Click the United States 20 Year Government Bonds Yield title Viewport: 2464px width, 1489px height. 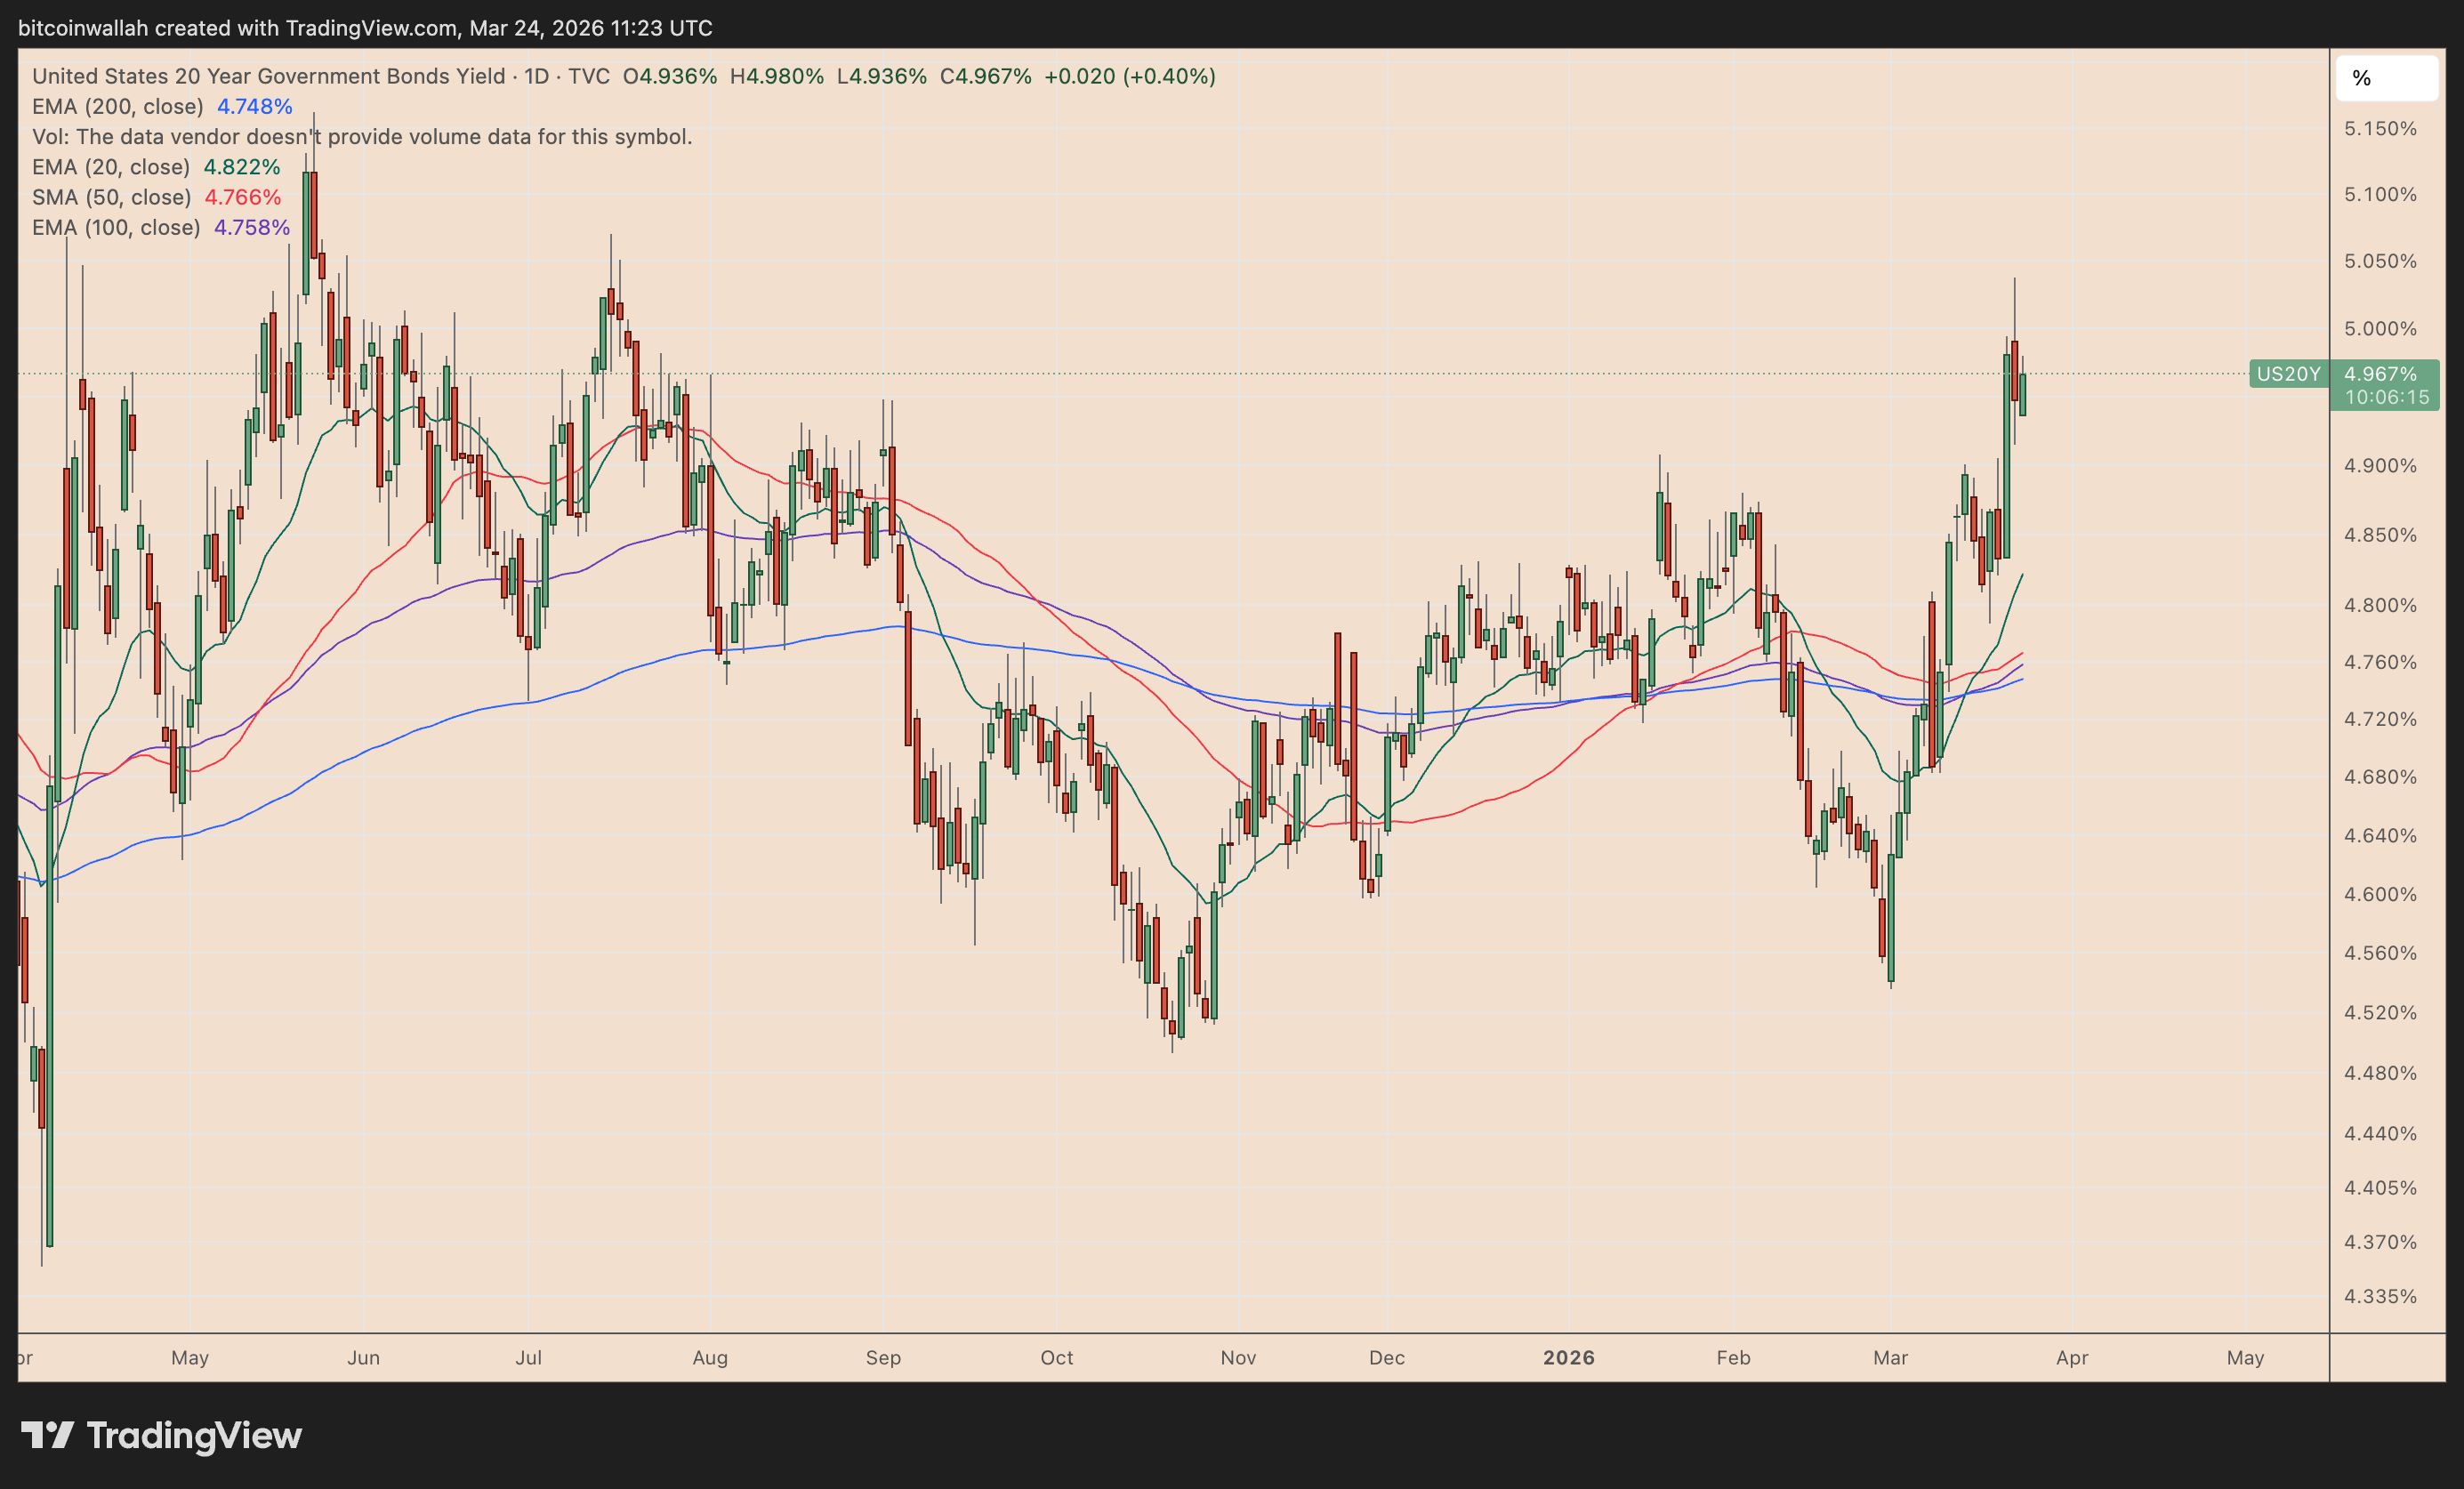point(268,76)
